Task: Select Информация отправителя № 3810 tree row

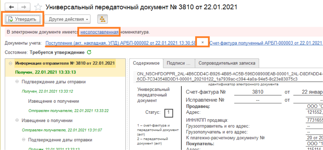Action: 65,63
